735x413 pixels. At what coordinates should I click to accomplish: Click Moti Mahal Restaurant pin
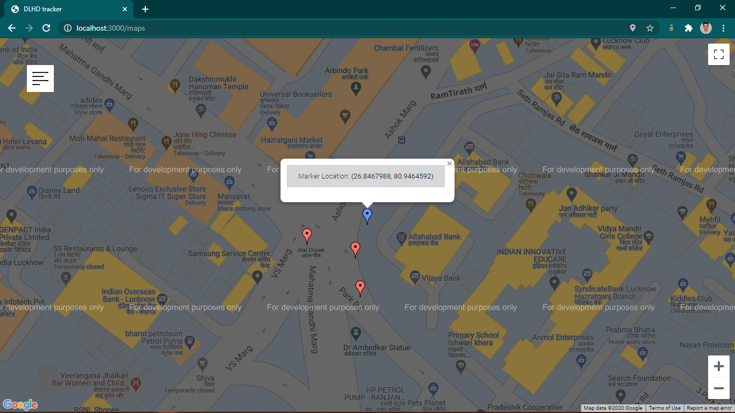(133, 124)
